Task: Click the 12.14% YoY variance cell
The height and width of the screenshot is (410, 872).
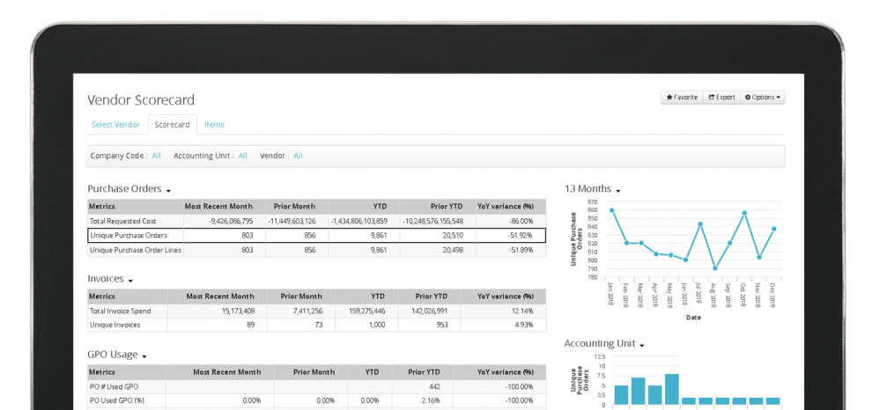Action: 522,311
